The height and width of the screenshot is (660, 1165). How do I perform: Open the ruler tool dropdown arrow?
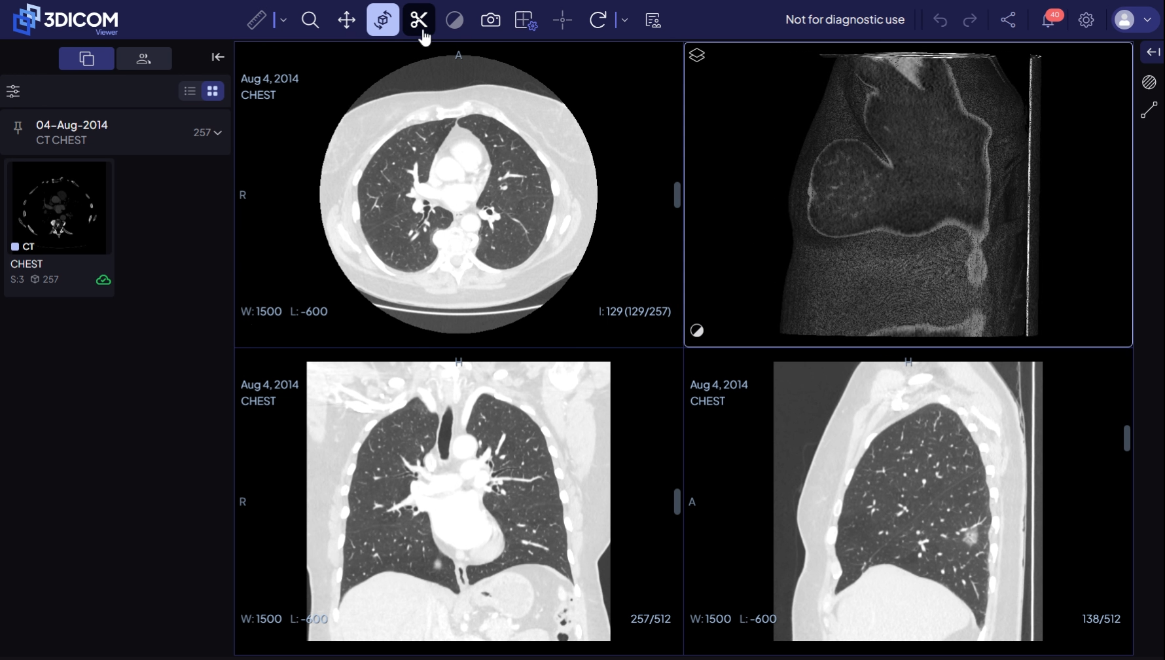tap(283, 20)
